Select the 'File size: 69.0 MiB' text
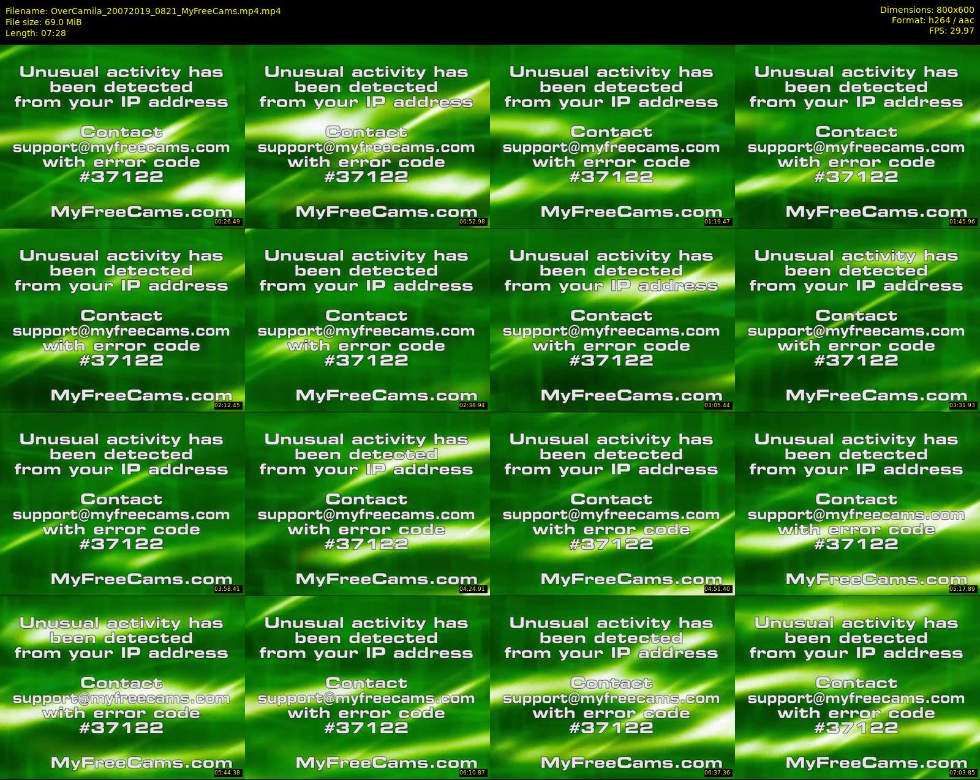This screenshot has height=780, width=980. pyautogui.click(x=43, y=22)
